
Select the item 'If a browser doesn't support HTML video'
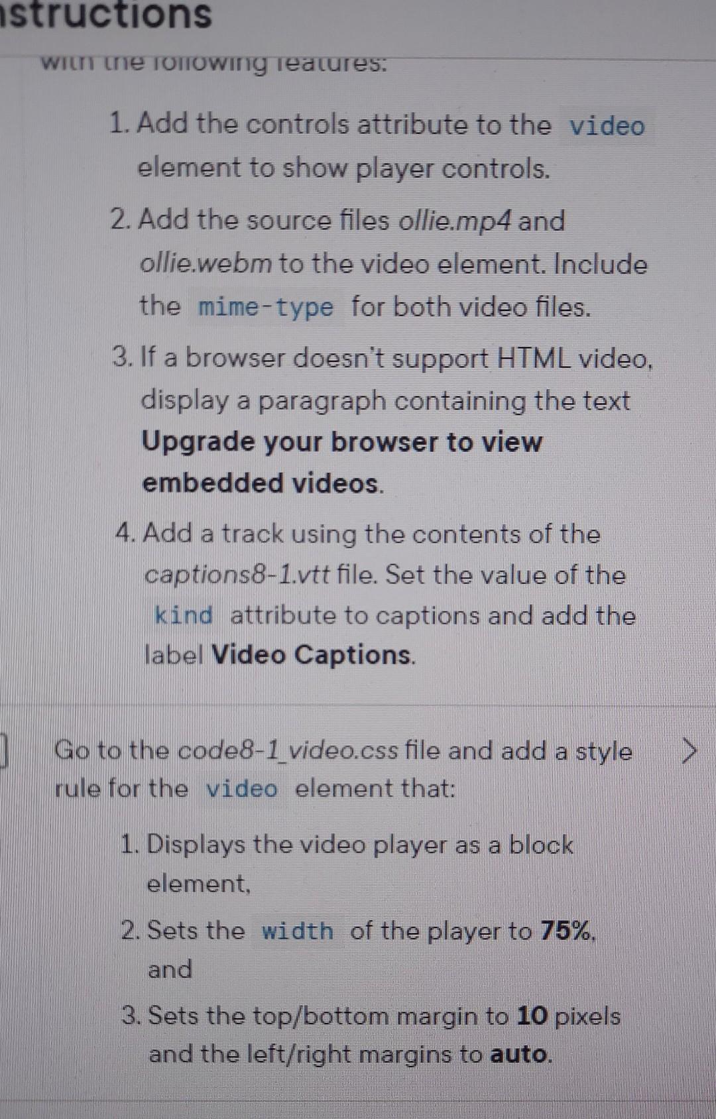[x=383, y=420]
